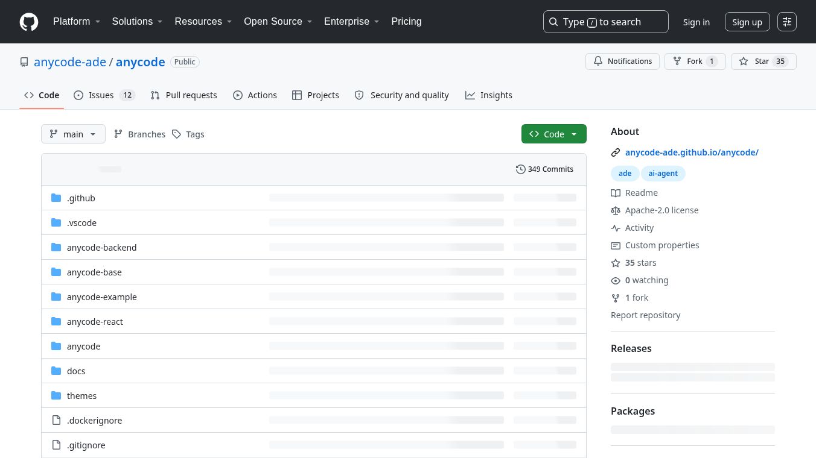Open the Pricing page link

click(406, 22)
